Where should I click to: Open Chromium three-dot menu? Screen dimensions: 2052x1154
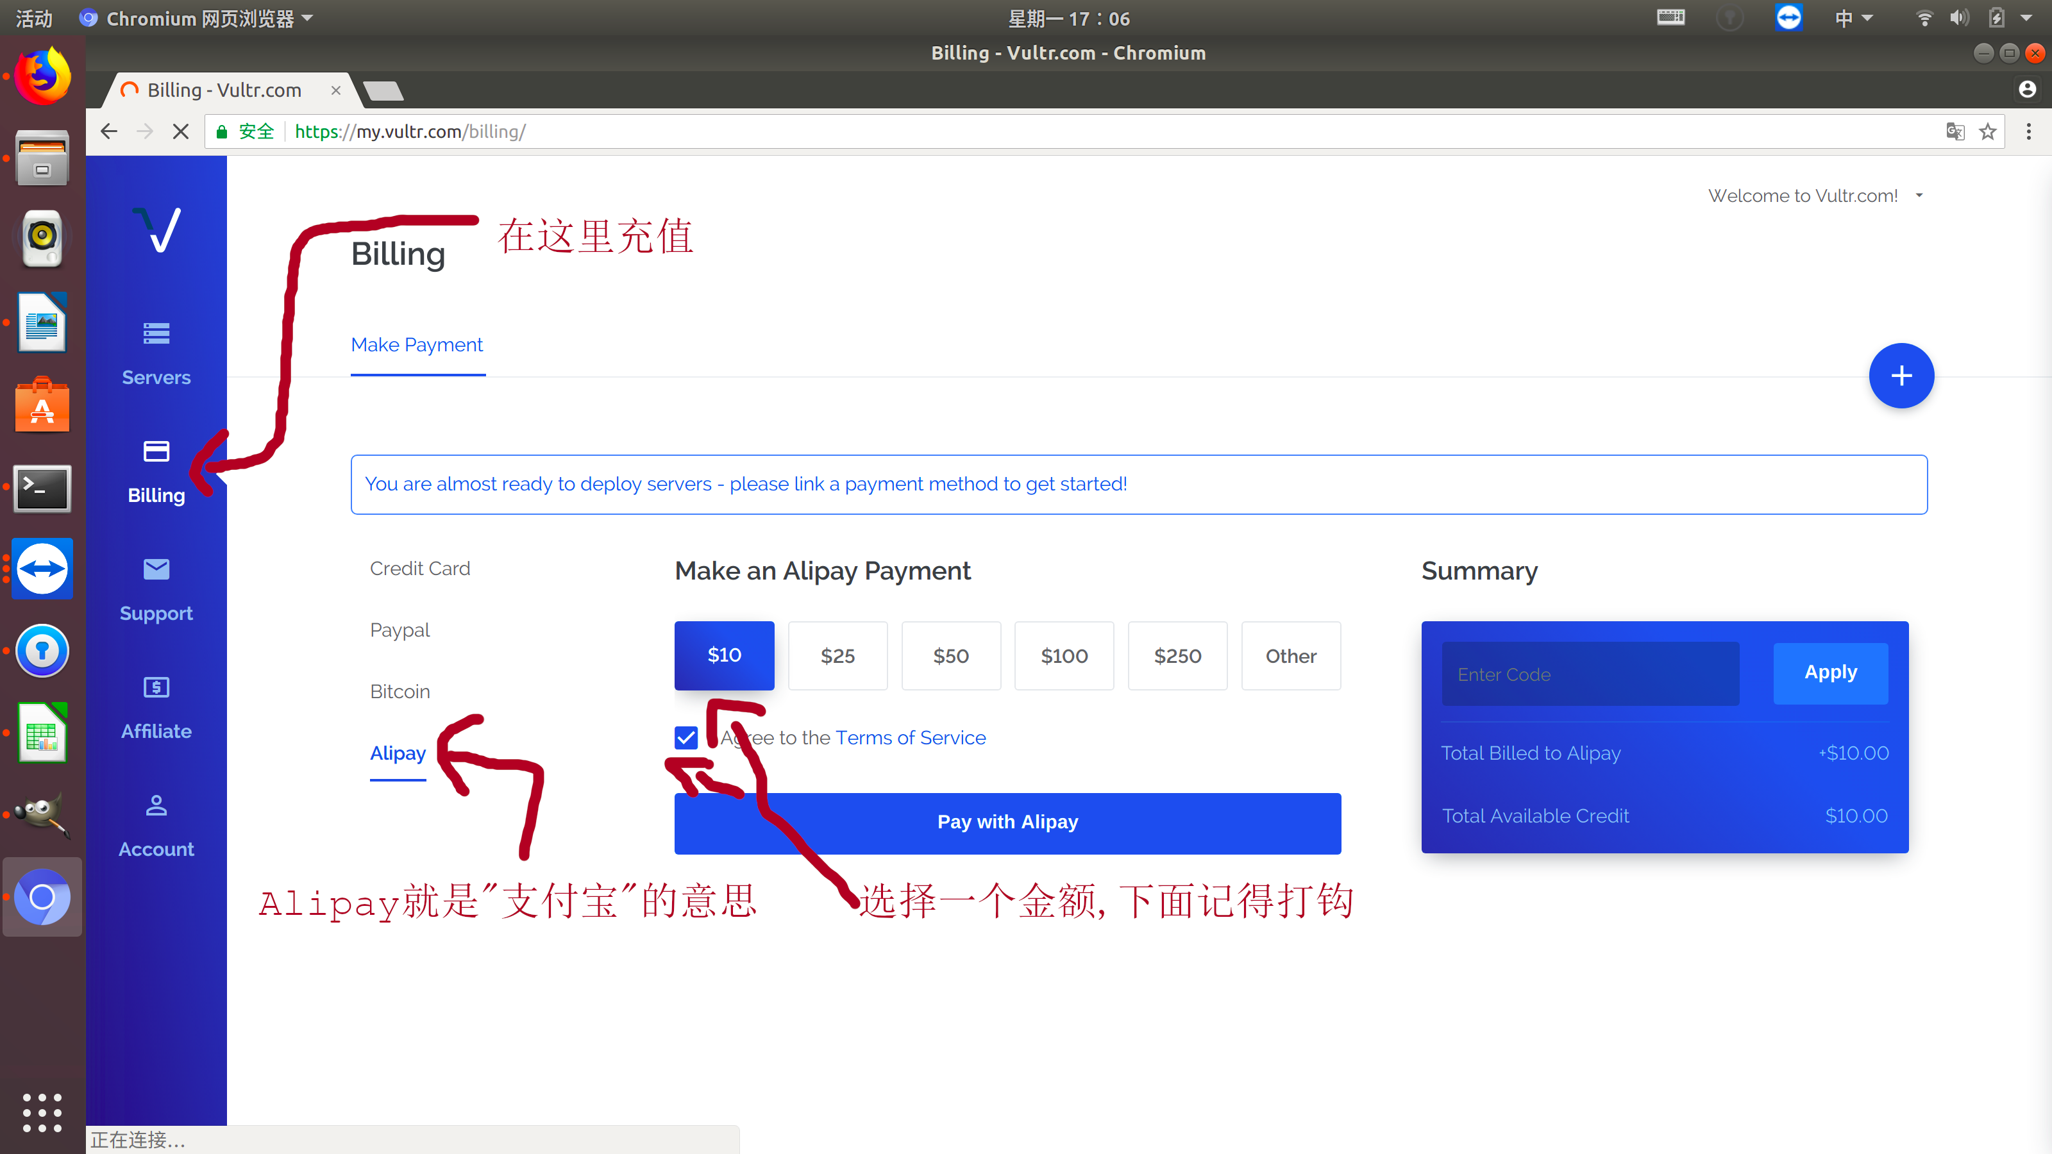tap(2028, 131)
